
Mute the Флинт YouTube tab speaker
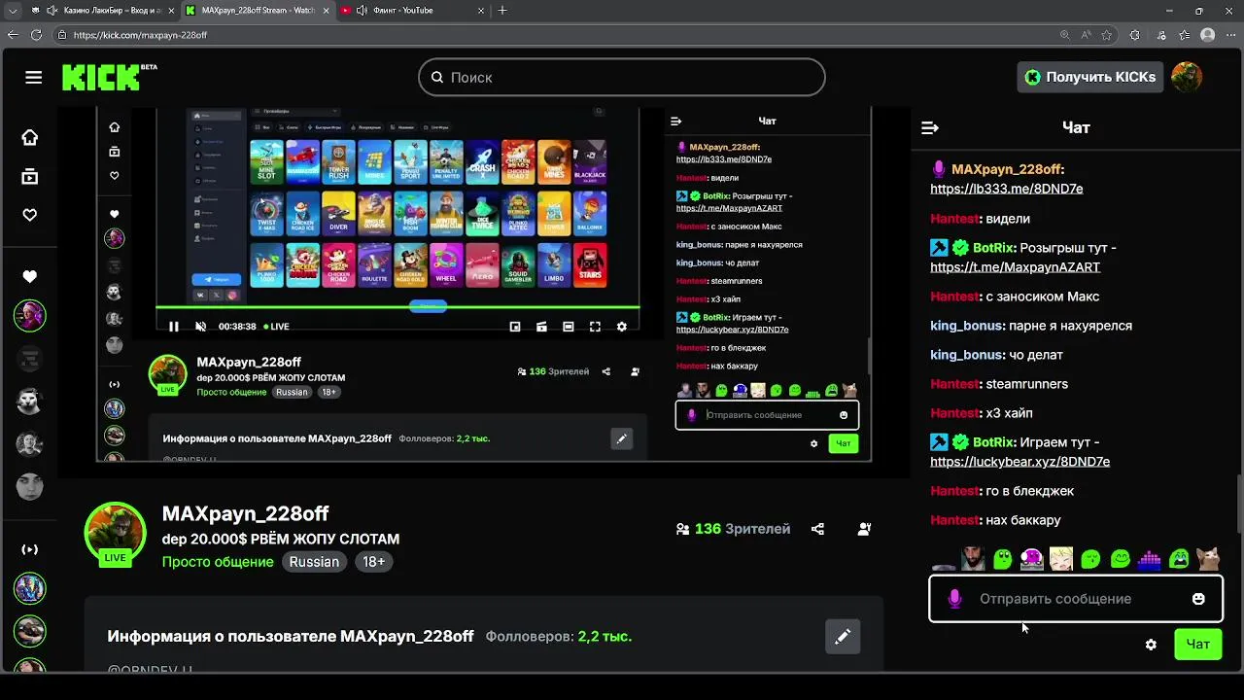click(361, 11)
